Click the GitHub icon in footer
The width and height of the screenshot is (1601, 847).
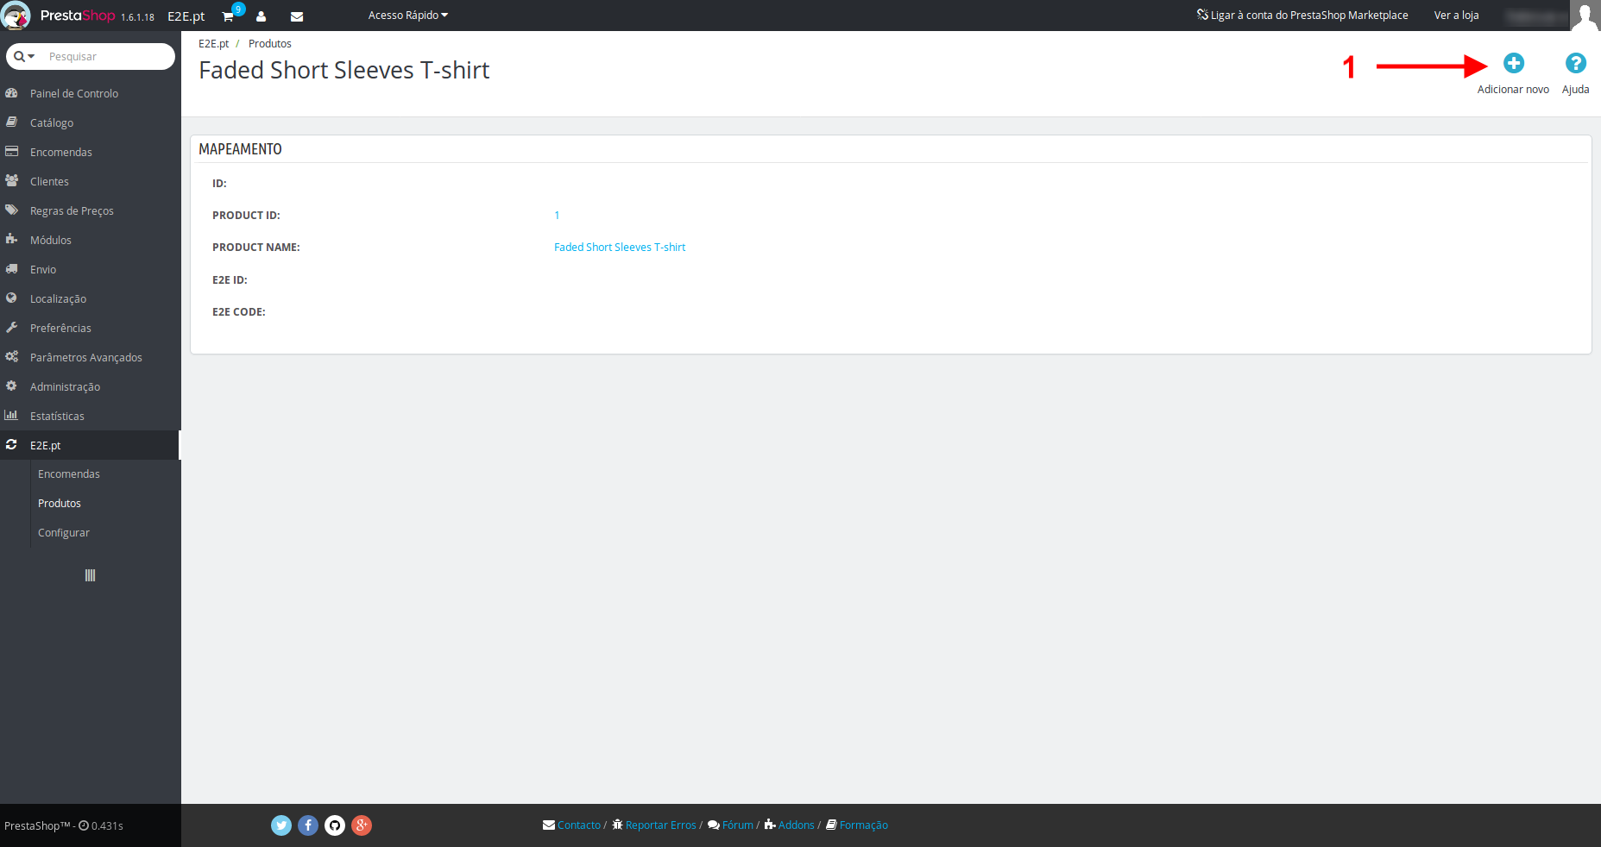[x=335, y=825]
